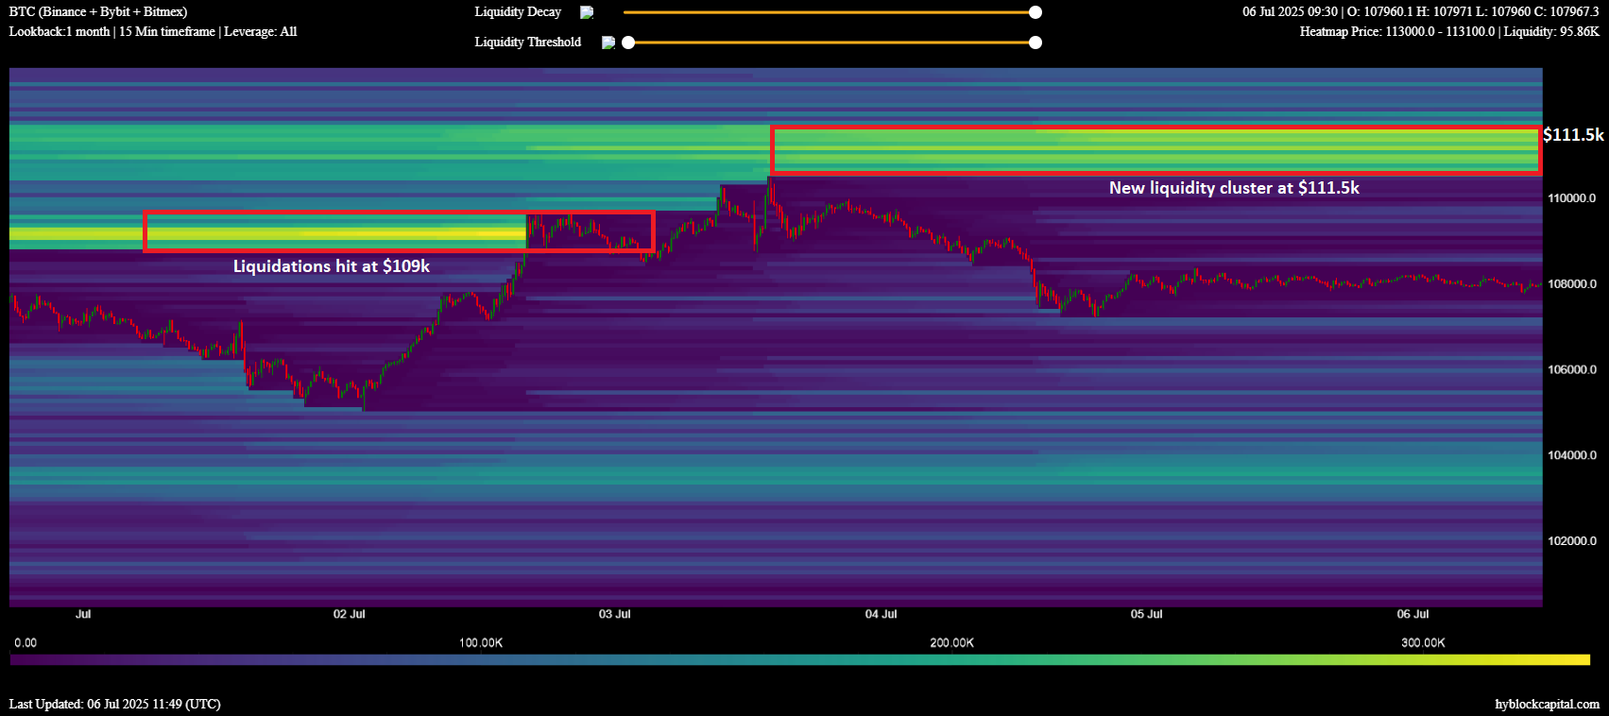Grab the Liquidity Decay slider handle
This screenshot has width=1609, height=716.
point(1036,12)
